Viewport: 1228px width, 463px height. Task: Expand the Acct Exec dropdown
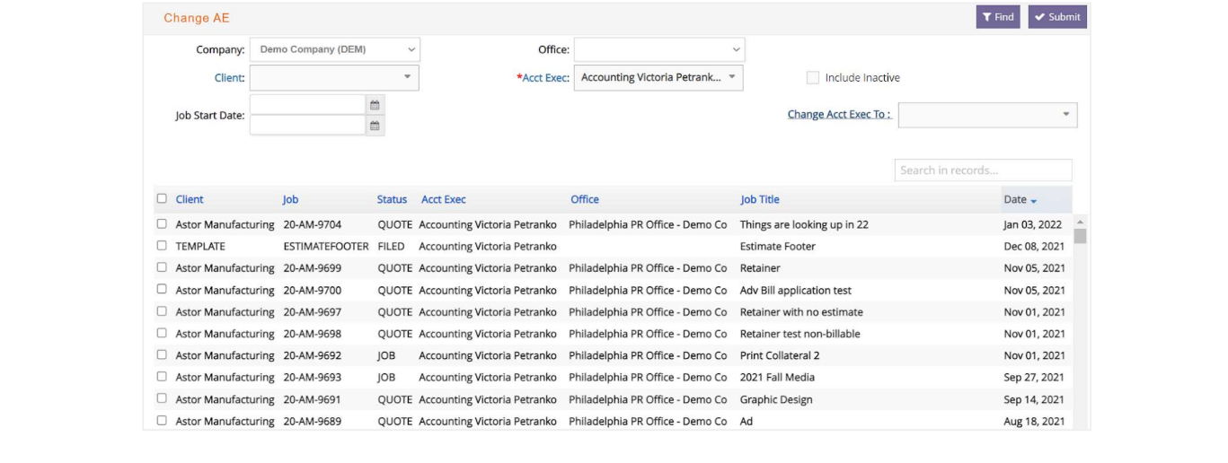tap(658, 77)
